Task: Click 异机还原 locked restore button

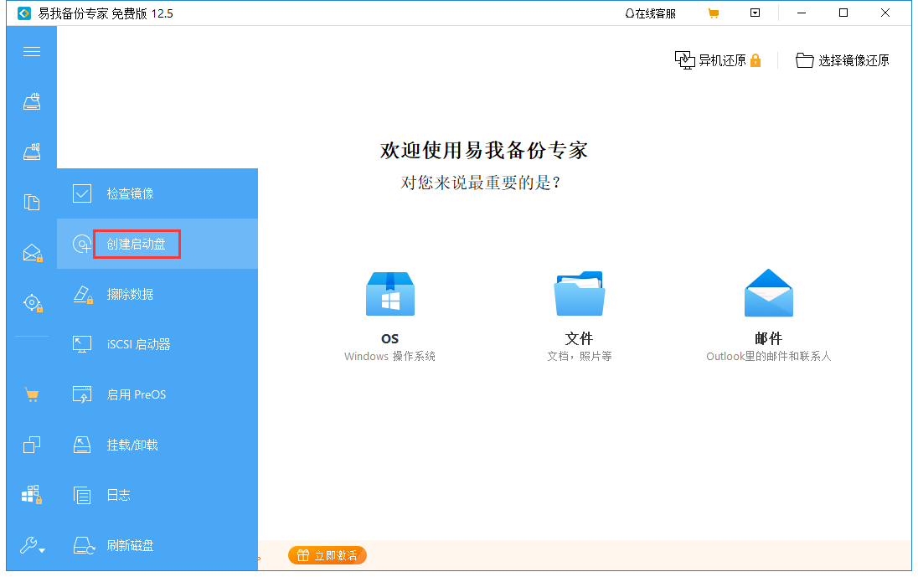Action: pyautogui.click(x=718, y=60)
